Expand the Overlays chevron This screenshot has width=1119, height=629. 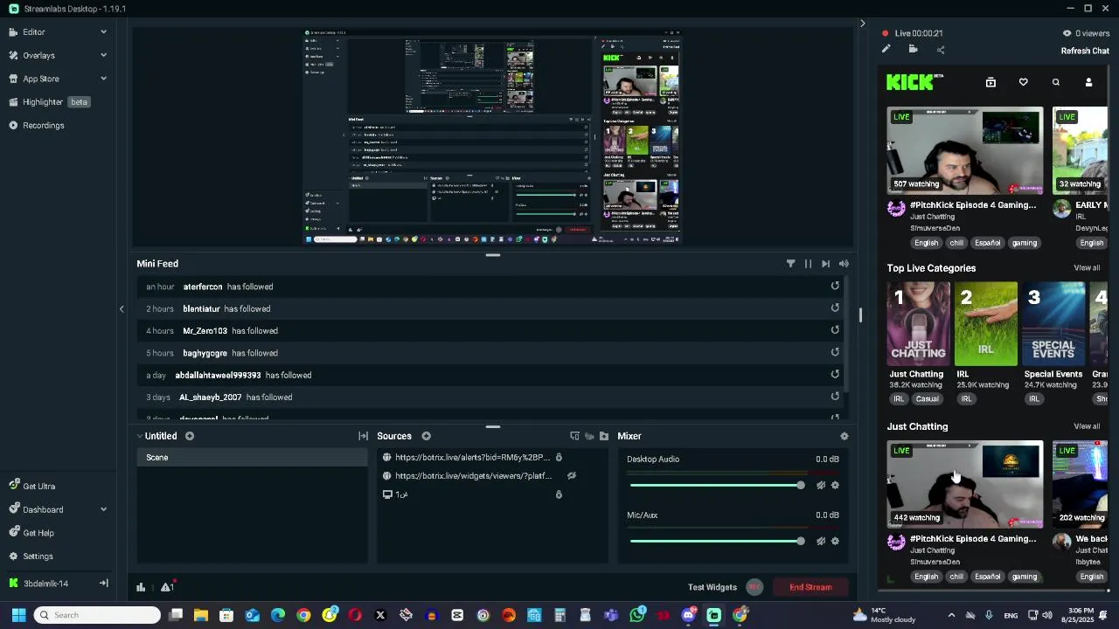coord(103,55)
